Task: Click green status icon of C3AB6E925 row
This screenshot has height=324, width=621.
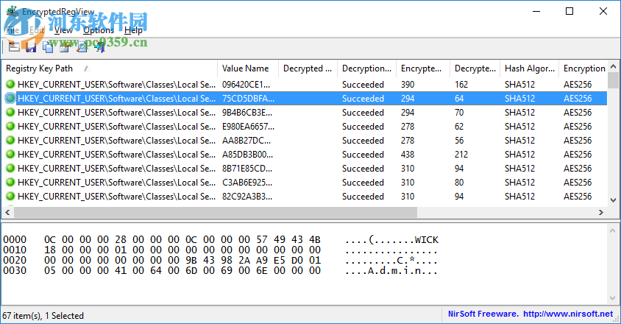Action: click(x=10, y=182)
